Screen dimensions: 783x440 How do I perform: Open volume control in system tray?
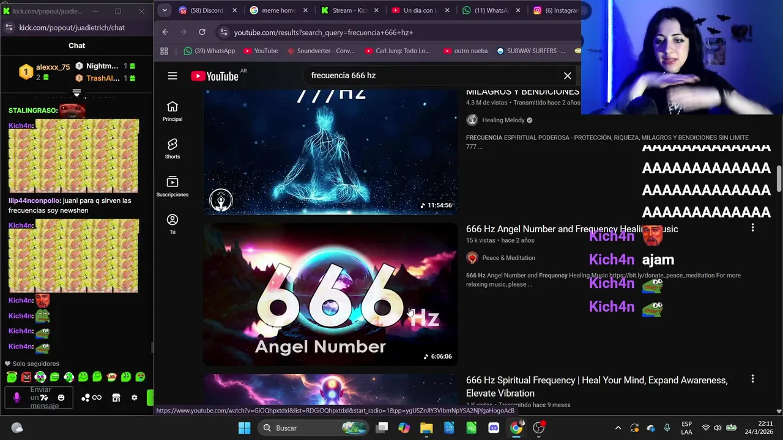[718, 428]
